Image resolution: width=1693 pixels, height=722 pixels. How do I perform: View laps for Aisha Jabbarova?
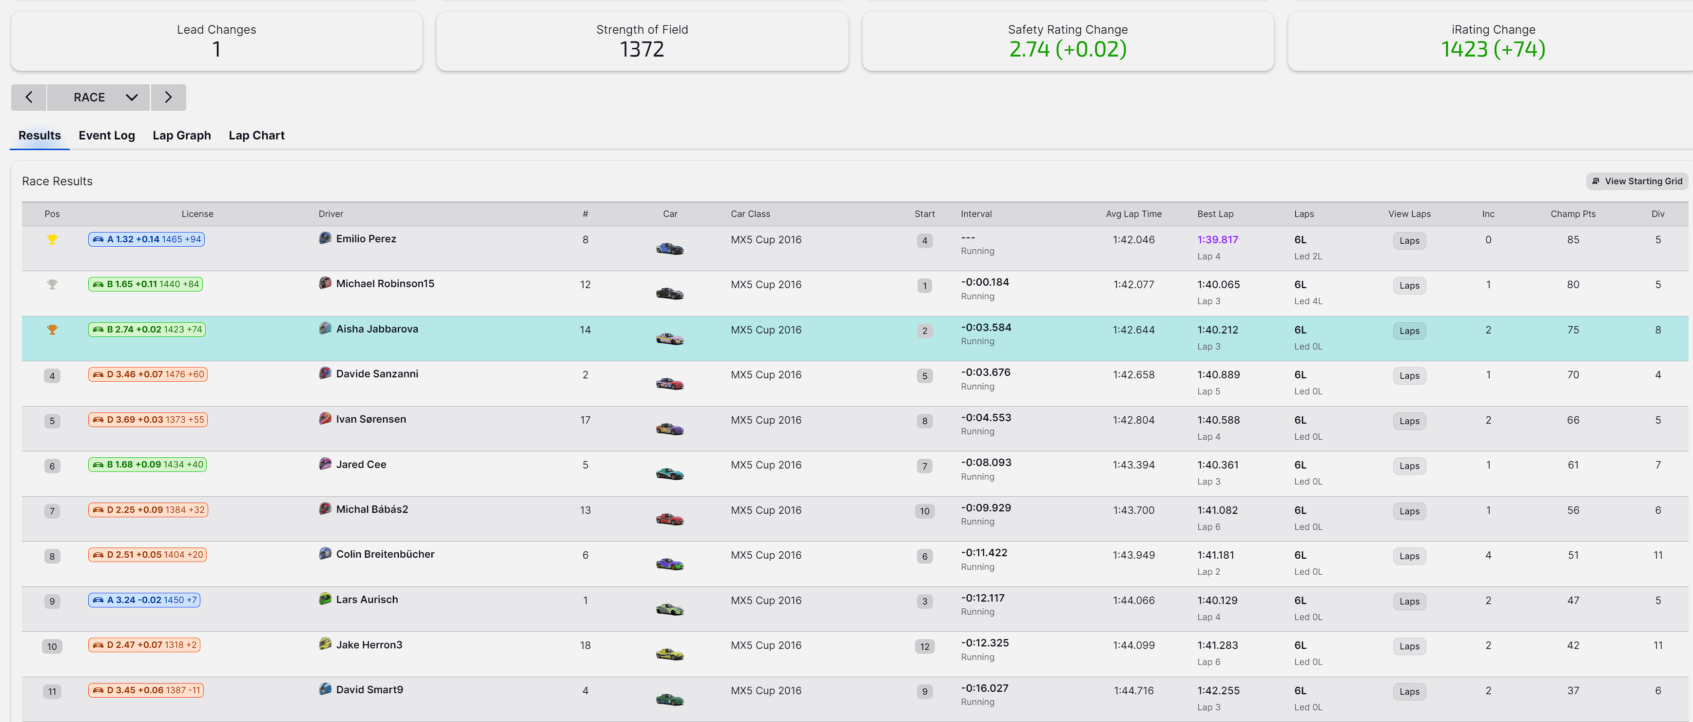(x=1409, y=331)
